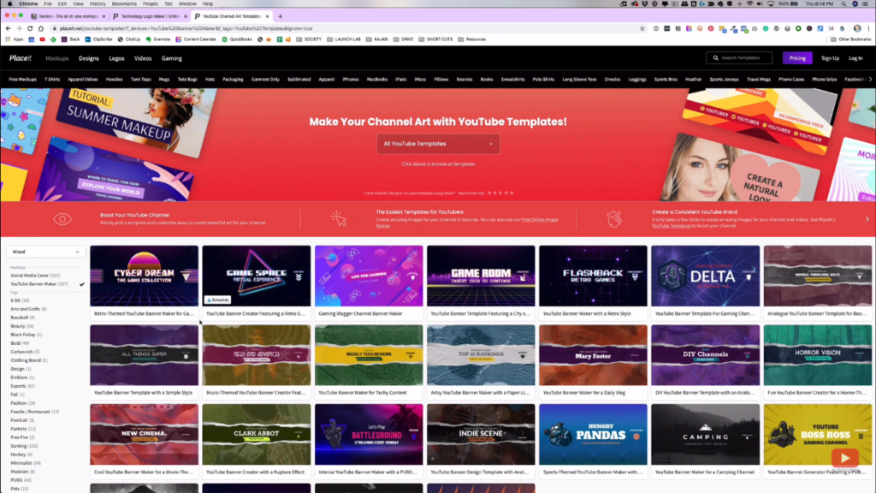Switch to the Notion browser tab
Screen dimensions: 876x493
pyautogui.click(x=68, y=16)
